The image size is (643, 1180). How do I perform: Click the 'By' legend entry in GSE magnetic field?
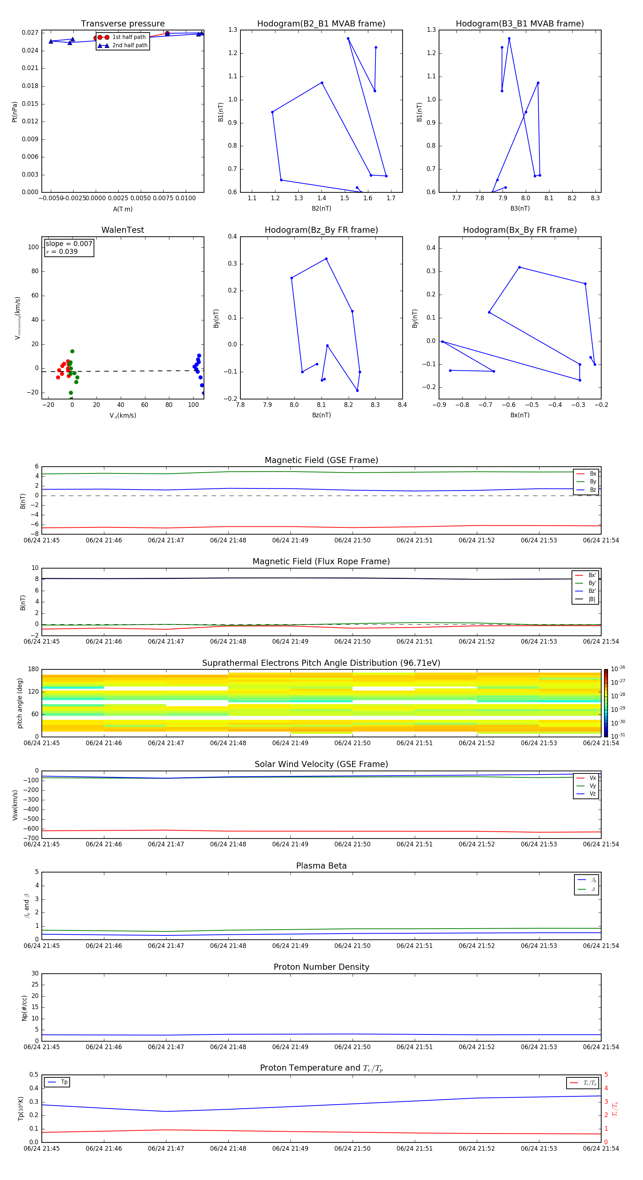[x=586, y=481]
